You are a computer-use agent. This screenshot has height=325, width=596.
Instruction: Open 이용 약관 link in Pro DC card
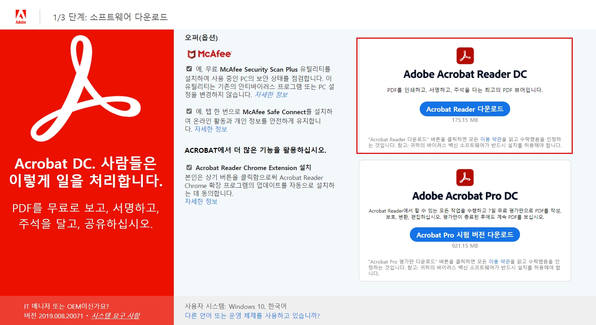(x=499, y=261)
